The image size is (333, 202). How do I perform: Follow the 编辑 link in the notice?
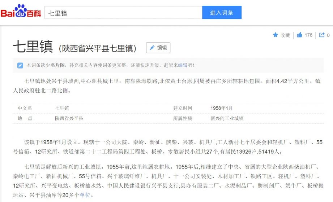tap(183, 65)
